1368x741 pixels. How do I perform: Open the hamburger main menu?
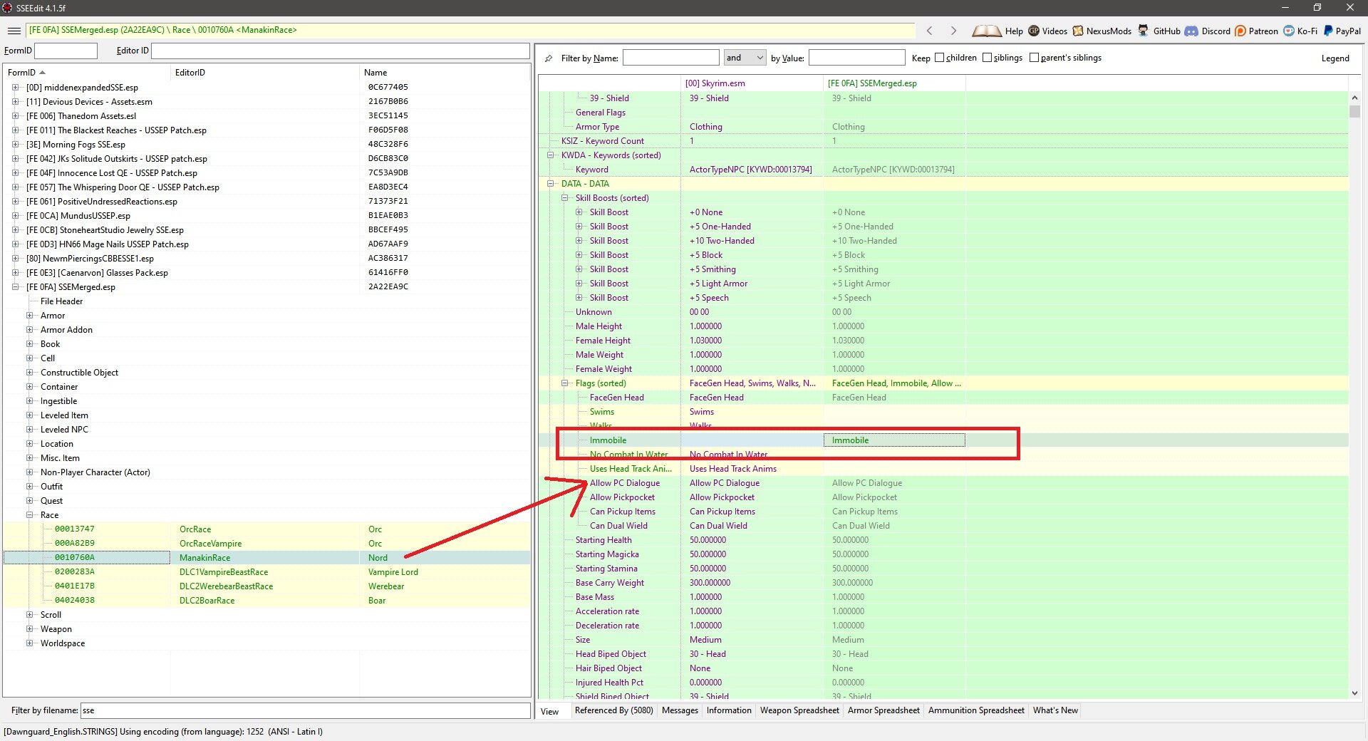[14, 31]
